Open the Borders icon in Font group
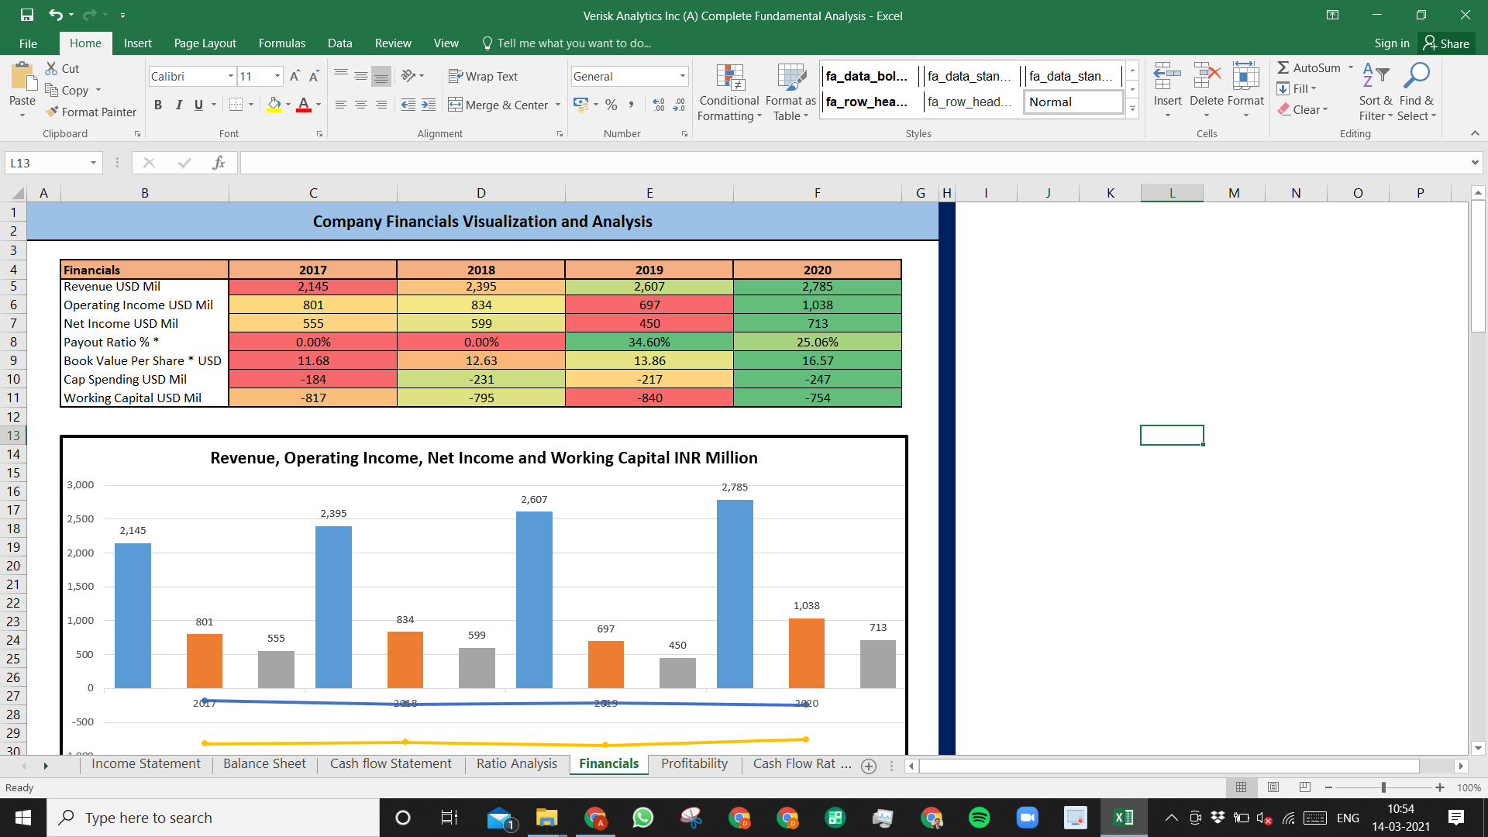 236,104
